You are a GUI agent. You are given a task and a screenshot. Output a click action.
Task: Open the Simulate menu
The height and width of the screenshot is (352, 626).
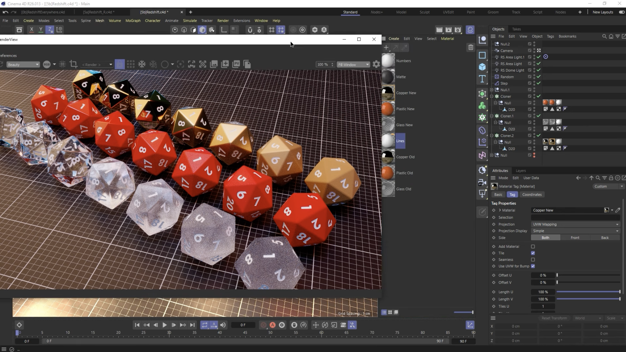190,21
